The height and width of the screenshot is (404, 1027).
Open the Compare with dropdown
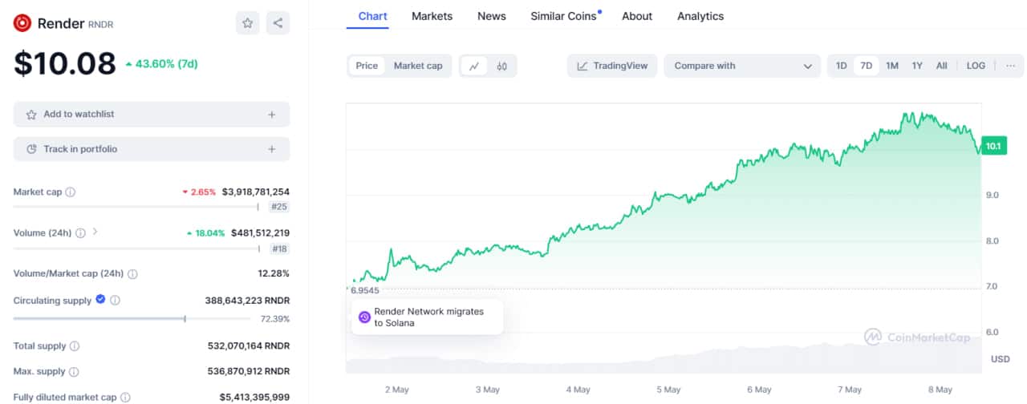tap(742, 66)
